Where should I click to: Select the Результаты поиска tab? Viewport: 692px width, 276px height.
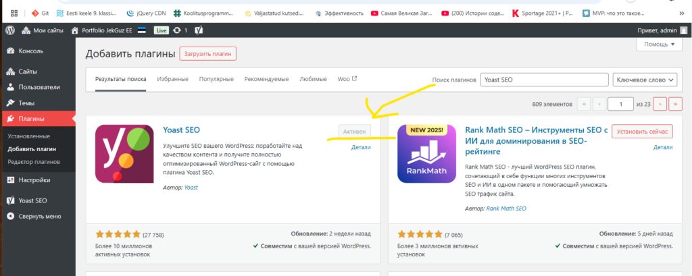click(x=120, y=80)
